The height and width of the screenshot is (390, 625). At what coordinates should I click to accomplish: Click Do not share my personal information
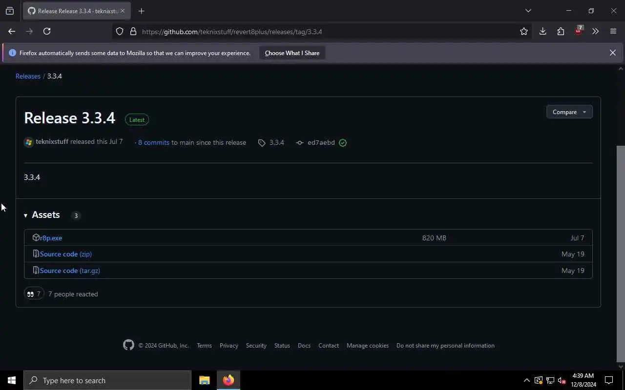(445, 346)
